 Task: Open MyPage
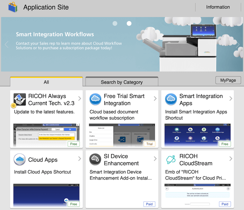[x=228, y=80]
